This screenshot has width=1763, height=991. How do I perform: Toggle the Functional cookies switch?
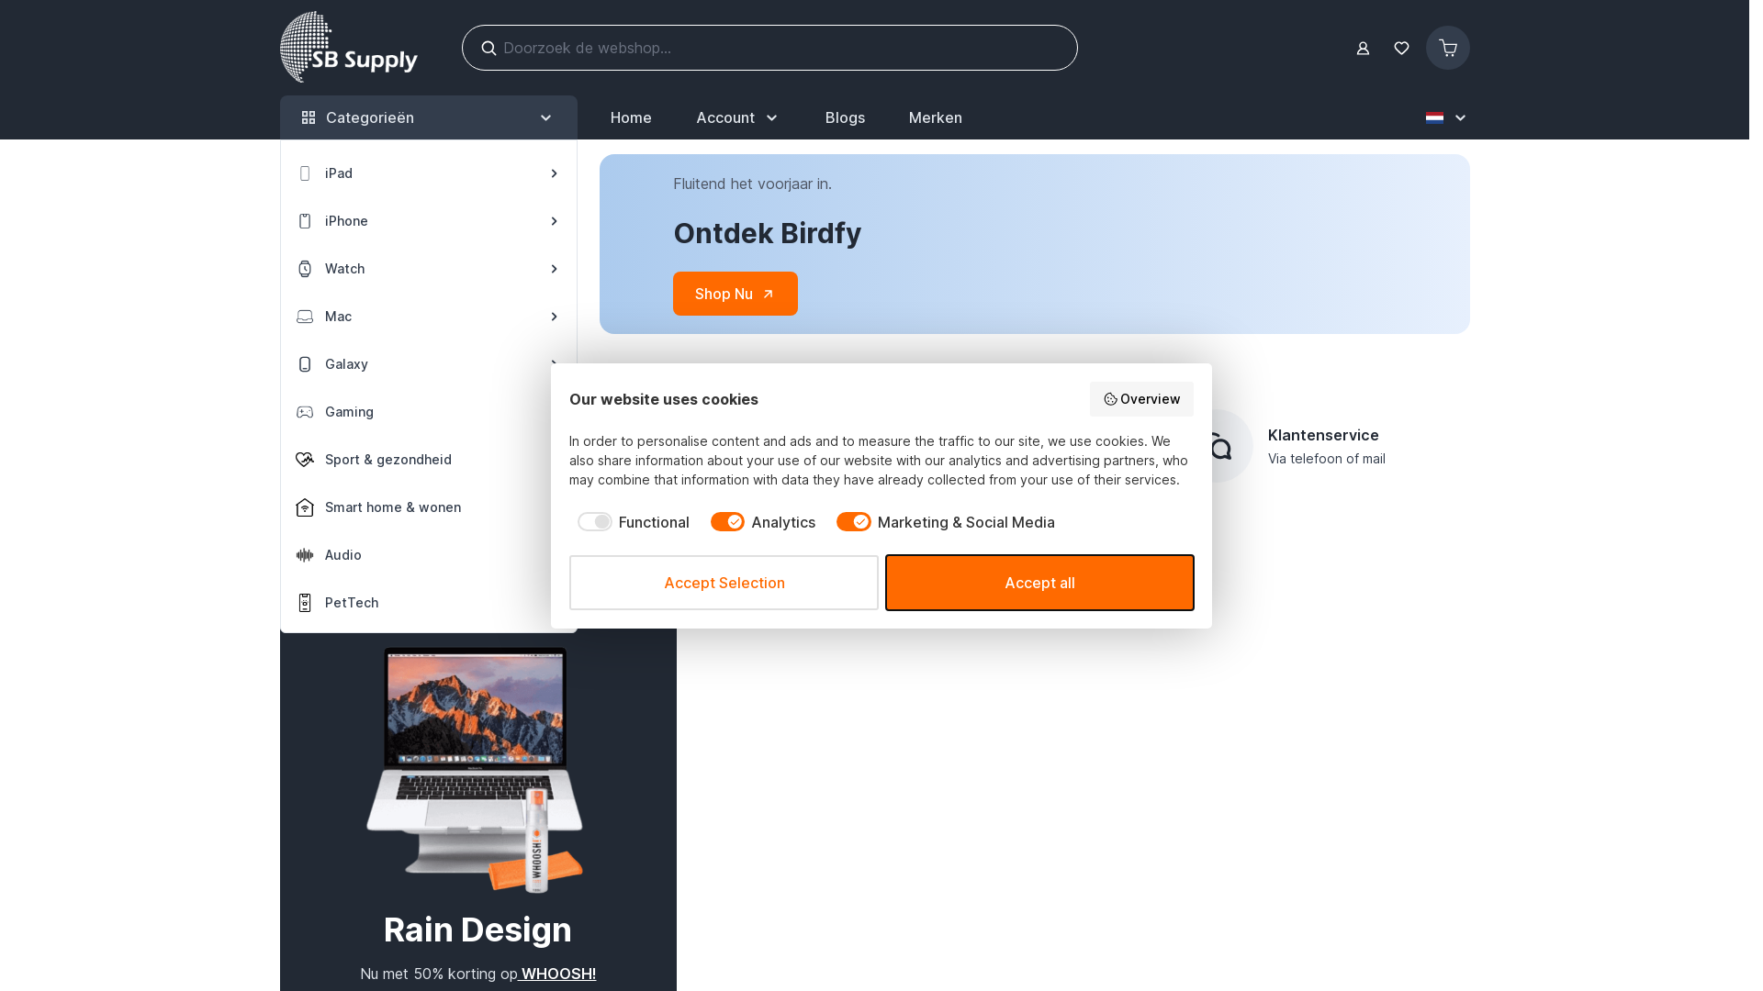[595, 522]
